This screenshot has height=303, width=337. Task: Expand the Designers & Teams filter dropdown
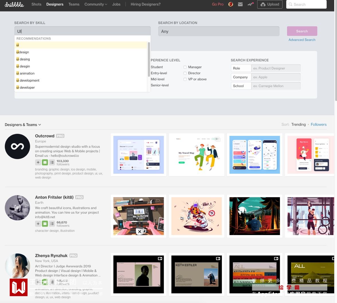(x=23, y=125)
